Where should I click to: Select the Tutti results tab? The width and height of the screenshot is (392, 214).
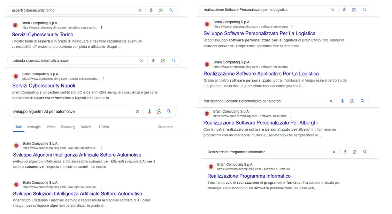(19, 127)
